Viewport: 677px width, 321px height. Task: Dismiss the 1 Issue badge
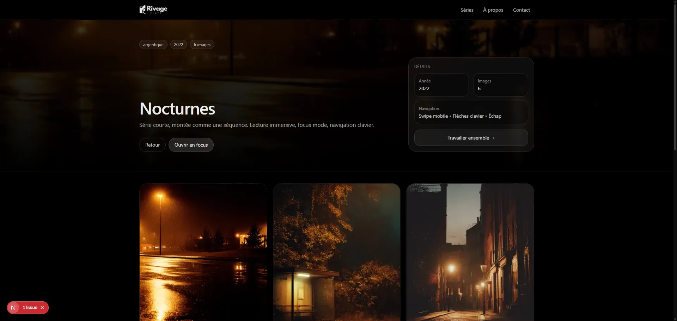point(42,308)
